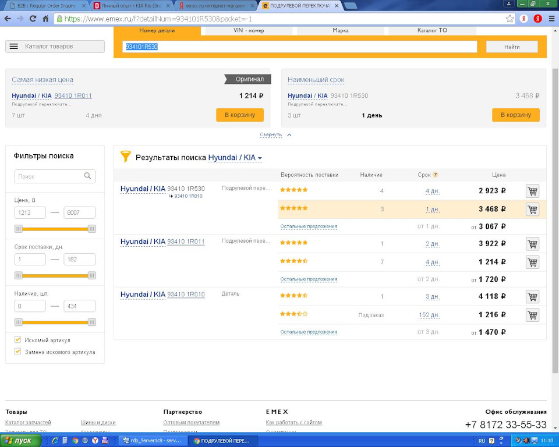Add the lowest-price 1 214 ₽ item to cart
The height and width of the screenshot is (447, 559).
click(240, 115)
